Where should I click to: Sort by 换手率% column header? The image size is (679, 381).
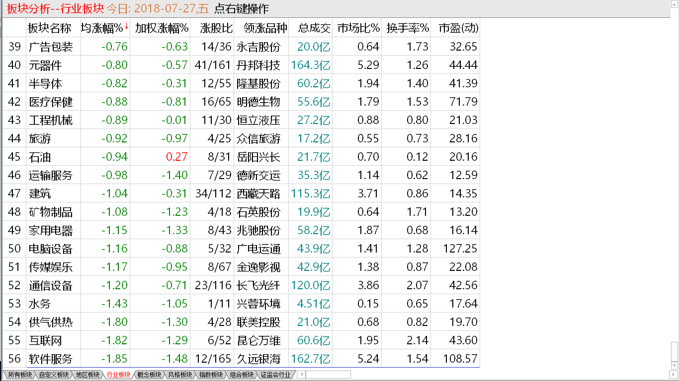tap(407, 28)
